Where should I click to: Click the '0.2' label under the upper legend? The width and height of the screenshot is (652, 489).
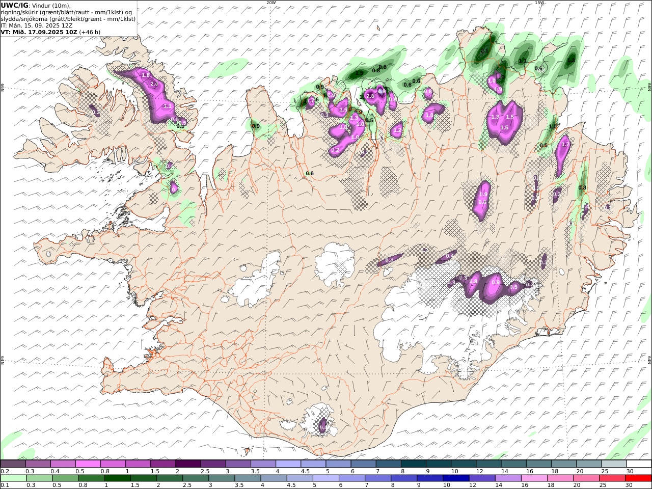point(5,471)
